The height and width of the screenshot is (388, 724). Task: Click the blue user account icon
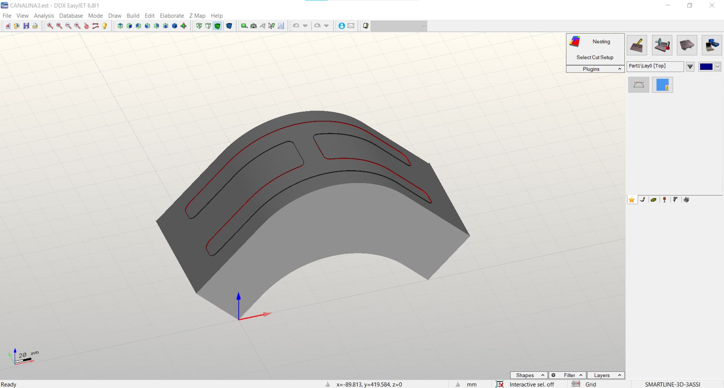click(x=342, y=26)
